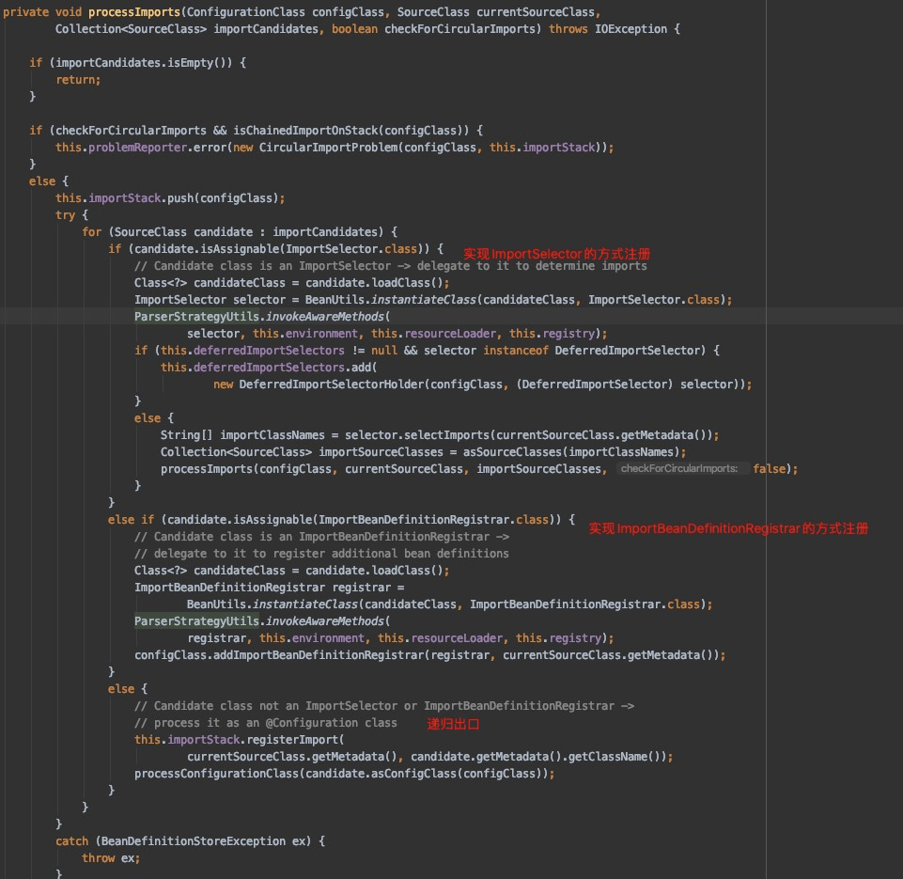This screenshot has height=879, width=903.
Task: Click the 'String[] importClassNames' declaration
Action: [242, 435]
